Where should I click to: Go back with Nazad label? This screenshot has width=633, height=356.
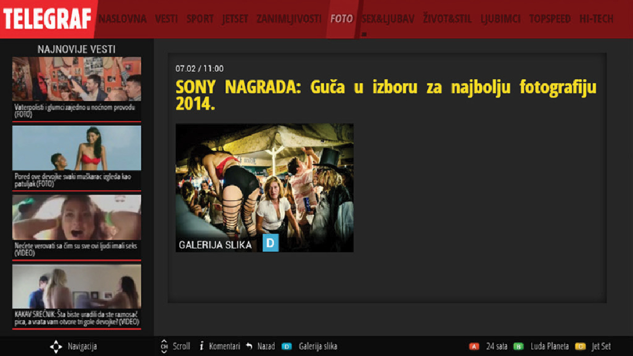tap(266, 346)
